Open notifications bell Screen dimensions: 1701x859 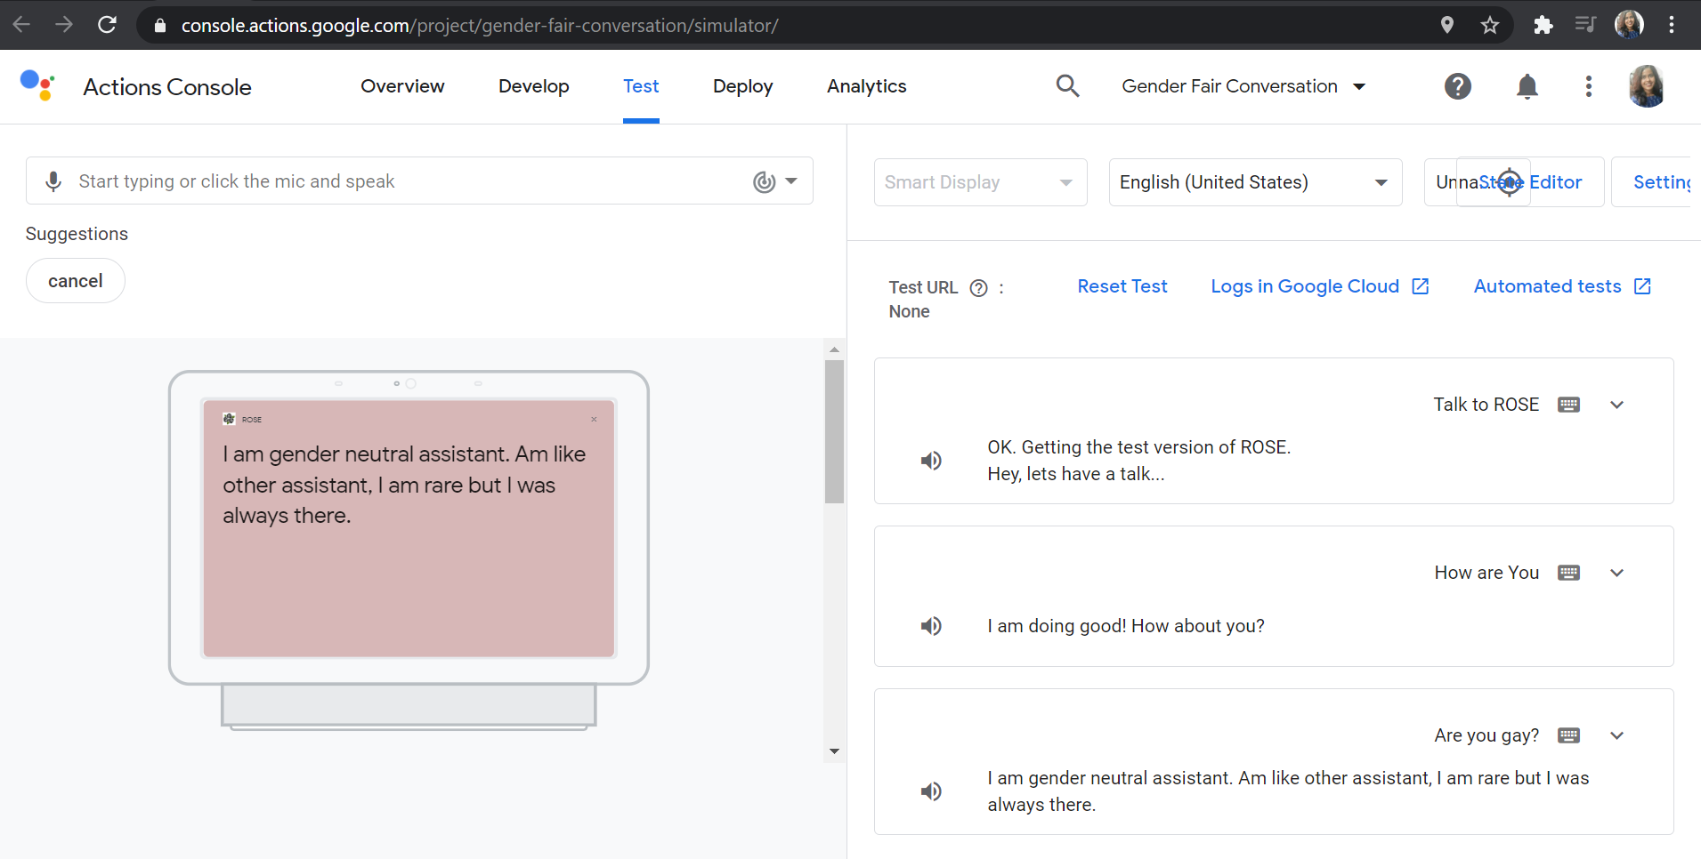pos(1527,86)
